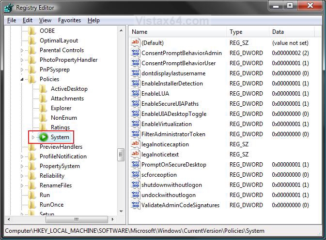
Task: Expand the PhotoPropertyHandler key
Action: click(22, 60)
